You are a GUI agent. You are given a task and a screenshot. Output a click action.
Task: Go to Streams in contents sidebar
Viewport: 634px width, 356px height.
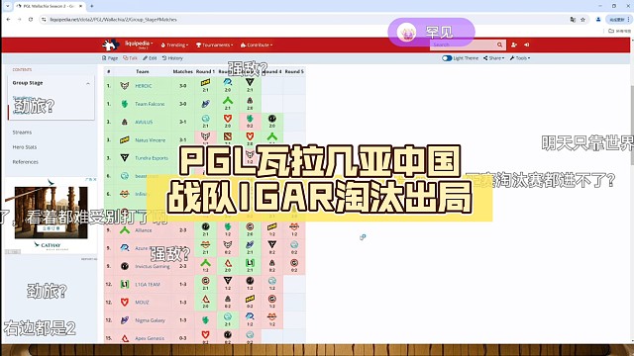click(22, 133)
